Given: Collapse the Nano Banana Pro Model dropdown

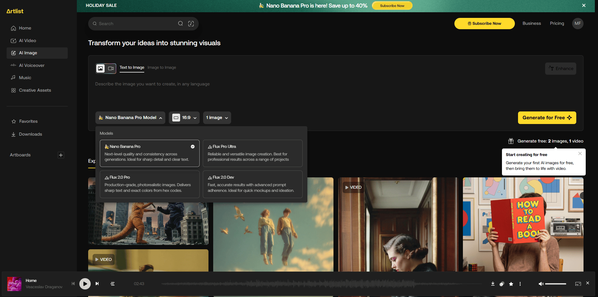Looking at the screenshot, I should click(x=130, y=118).
